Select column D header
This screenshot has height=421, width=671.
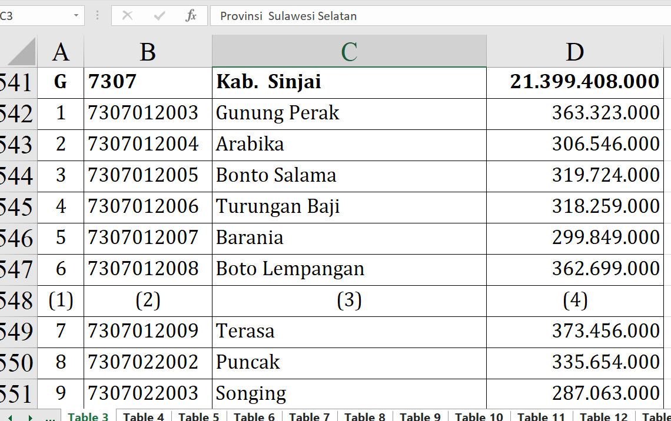(x=574, y=52)
